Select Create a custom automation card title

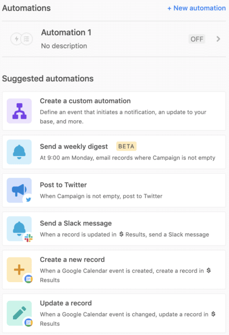pyautogui.click(x=85, y=101)
